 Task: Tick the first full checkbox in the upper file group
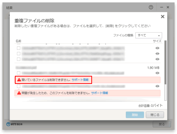tap(18, 48)
